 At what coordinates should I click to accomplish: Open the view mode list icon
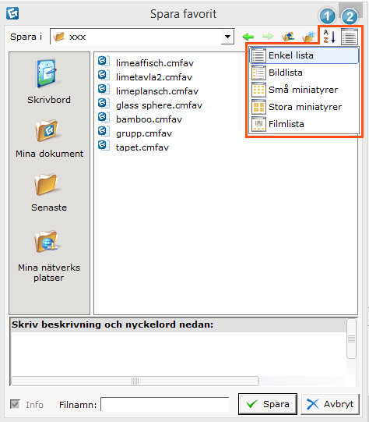pyautogui.click(x=349, y=37)
